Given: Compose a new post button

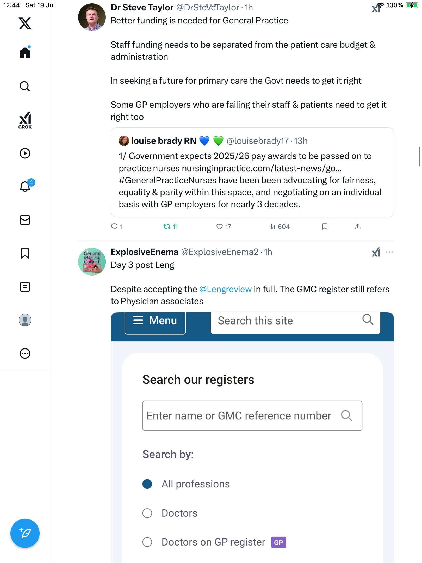Looking at the screenshot, I should pos(25,533).
